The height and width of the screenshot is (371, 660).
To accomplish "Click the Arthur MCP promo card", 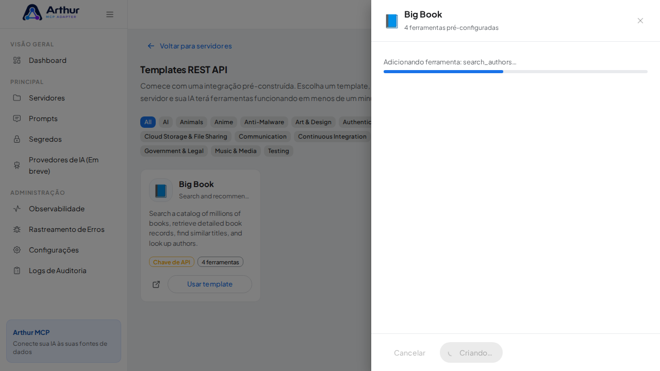I will [63, 341].
